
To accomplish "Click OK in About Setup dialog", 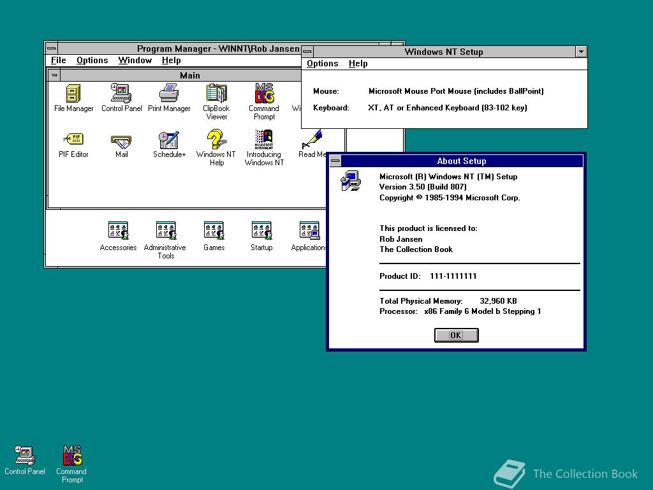I will (x=456, y=336).
